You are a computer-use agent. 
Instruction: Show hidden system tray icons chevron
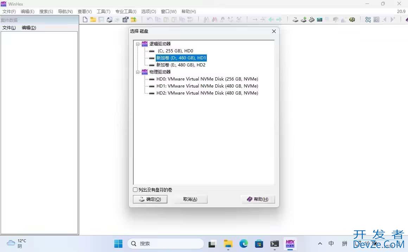(320, 244)
